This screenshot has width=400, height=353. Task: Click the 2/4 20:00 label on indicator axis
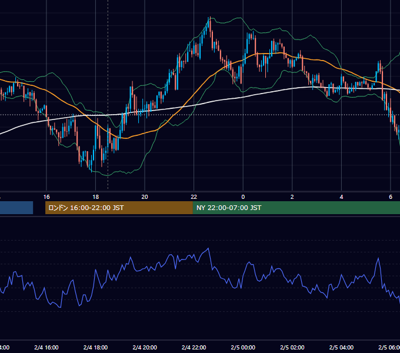pyautogui.click(x=145, y=347)
